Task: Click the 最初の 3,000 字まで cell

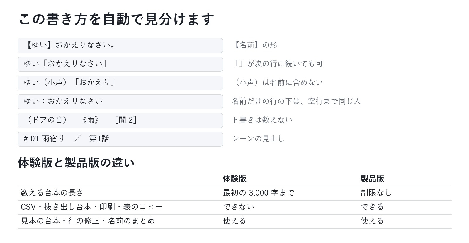Action: [259, 193]
